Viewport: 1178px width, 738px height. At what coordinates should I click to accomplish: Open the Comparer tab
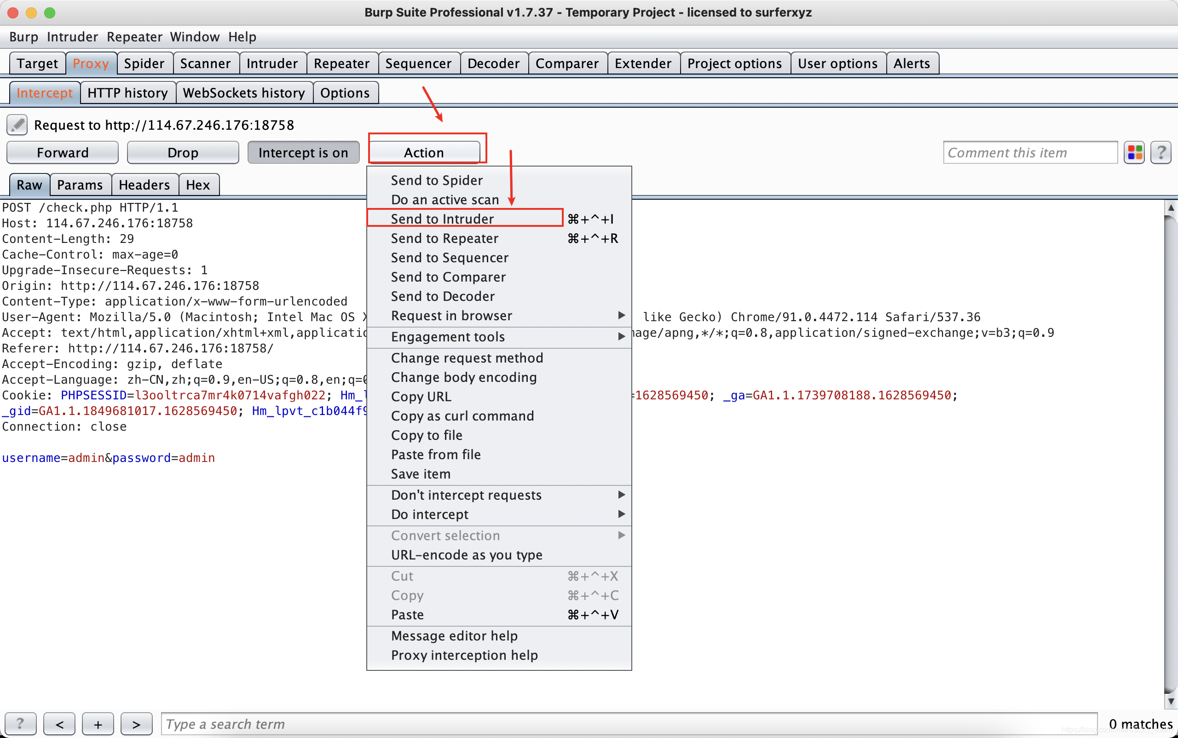click(567, 63)
